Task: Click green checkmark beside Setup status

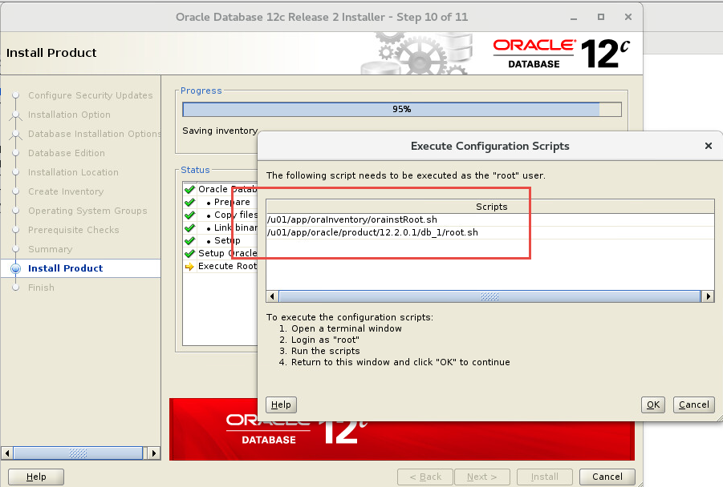Action: click(189, 241)
